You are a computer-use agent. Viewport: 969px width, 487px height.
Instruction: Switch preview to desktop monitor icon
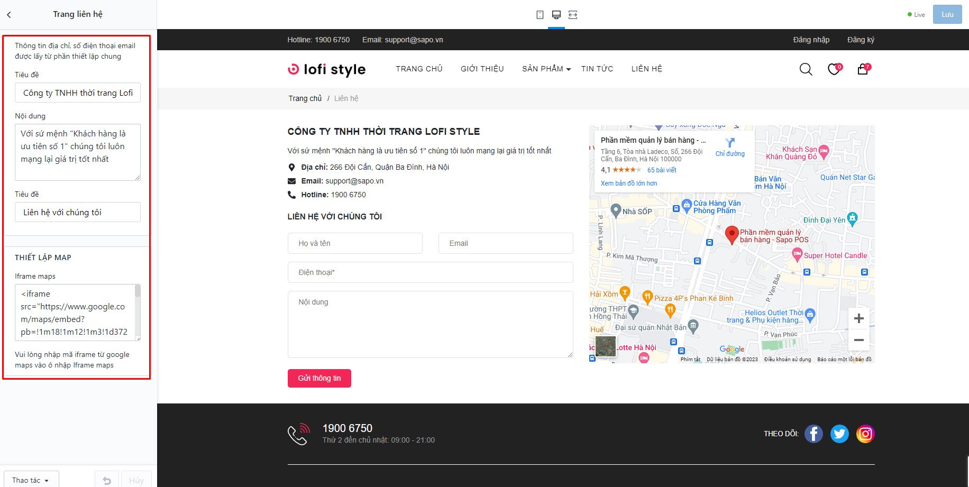coord(556,15)
